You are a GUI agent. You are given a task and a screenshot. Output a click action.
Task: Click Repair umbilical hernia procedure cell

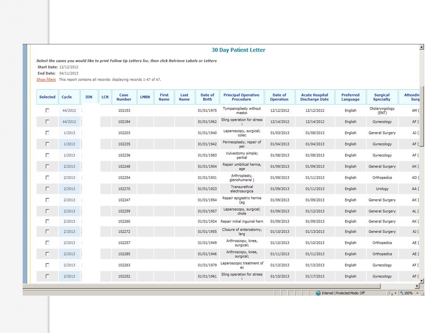(242, 166)
